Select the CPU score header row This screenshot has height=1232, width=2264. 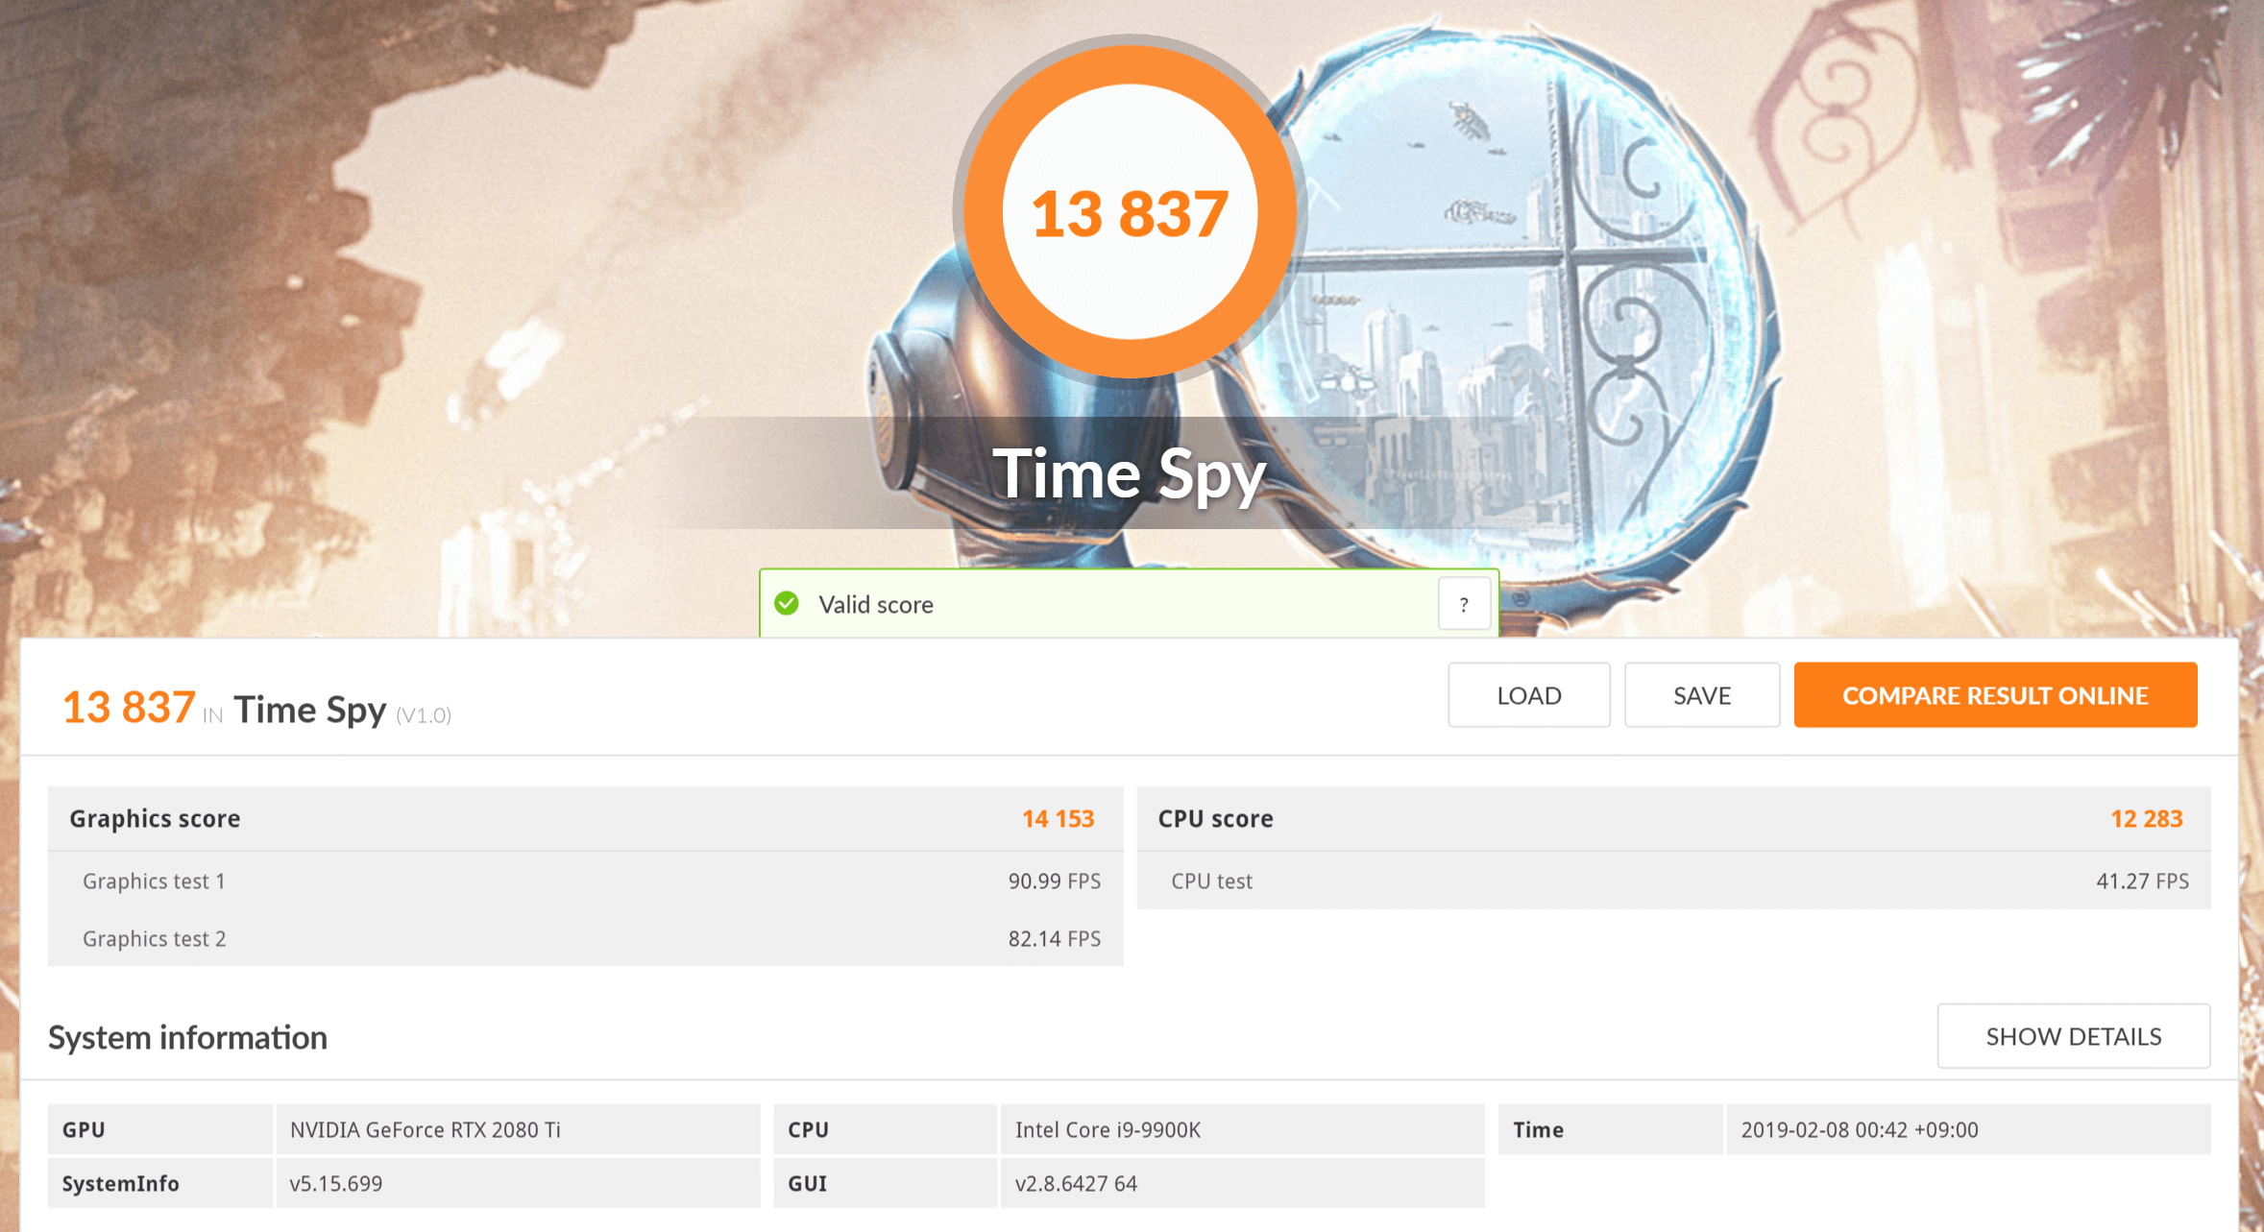coord(1672,819)
